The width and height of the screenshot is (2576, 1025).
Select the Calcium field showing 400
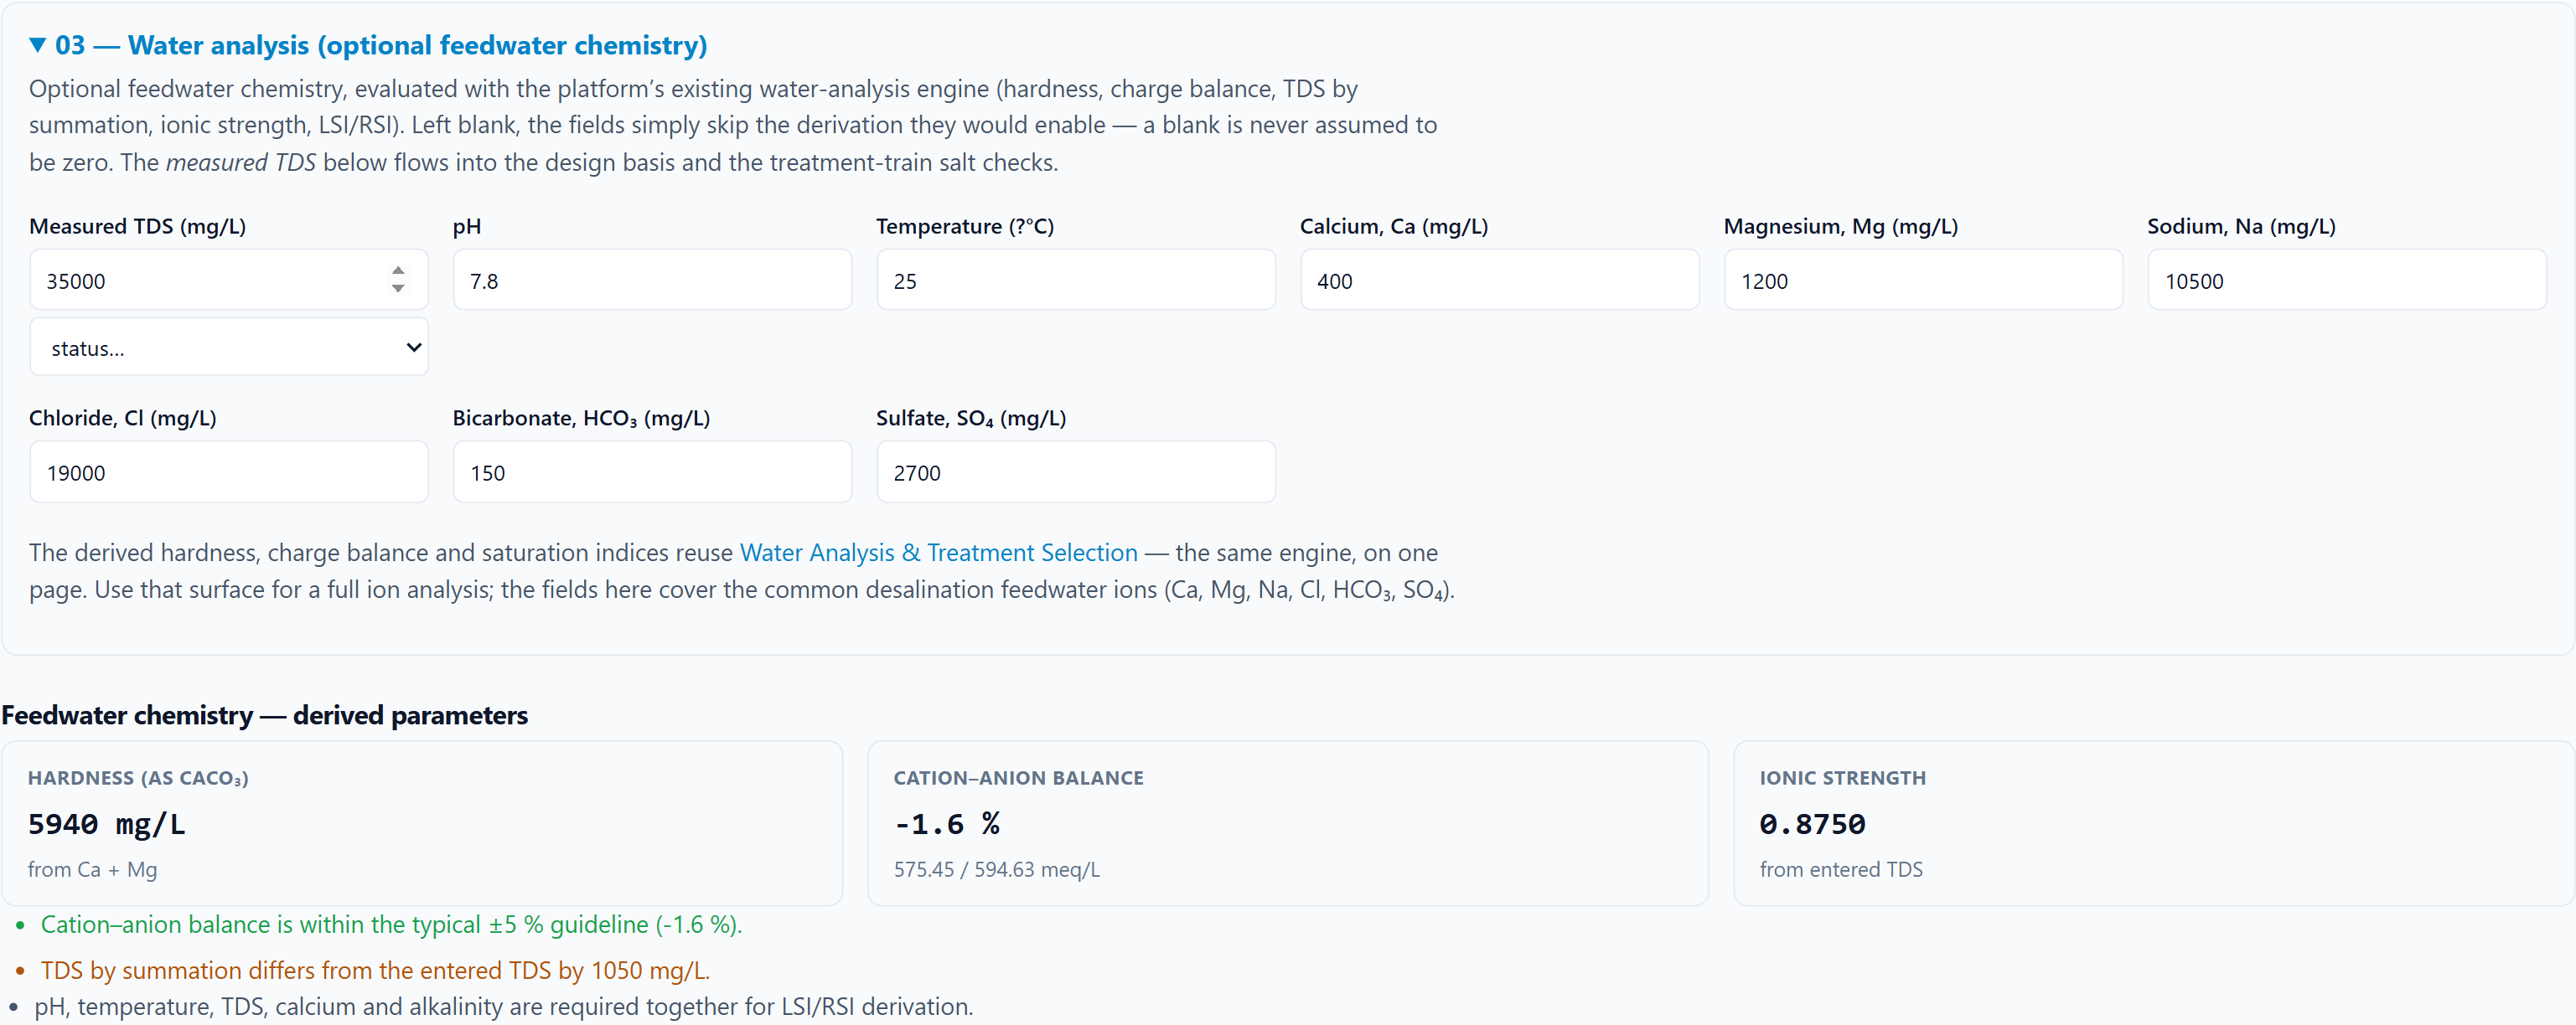click(1499, 281)
